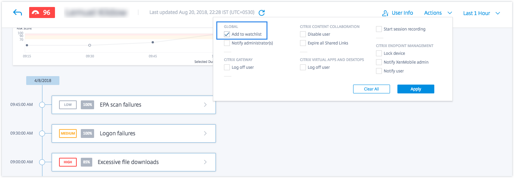Select the 09:30 risk score data point

pyautogui.click(x=90, y=45)
